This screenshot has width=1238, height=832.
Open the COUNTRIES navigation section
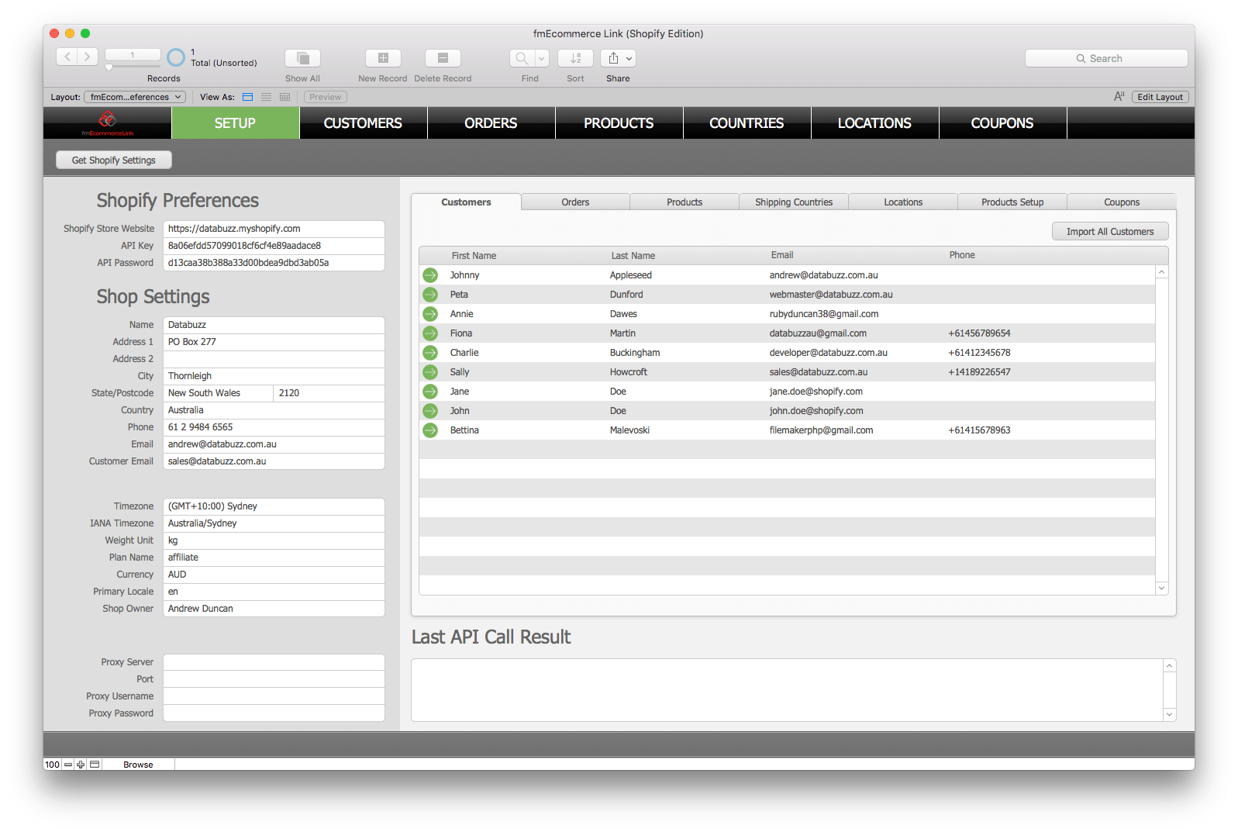[747, 123]
